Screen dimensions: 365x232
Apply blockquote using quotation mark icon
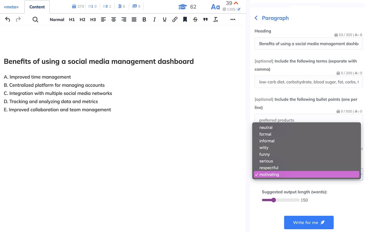[205, 20]
